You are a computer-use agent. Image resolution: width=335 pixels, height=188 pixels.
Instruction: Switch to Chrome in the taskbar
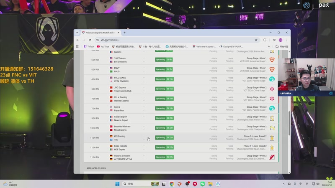[172, 184]
